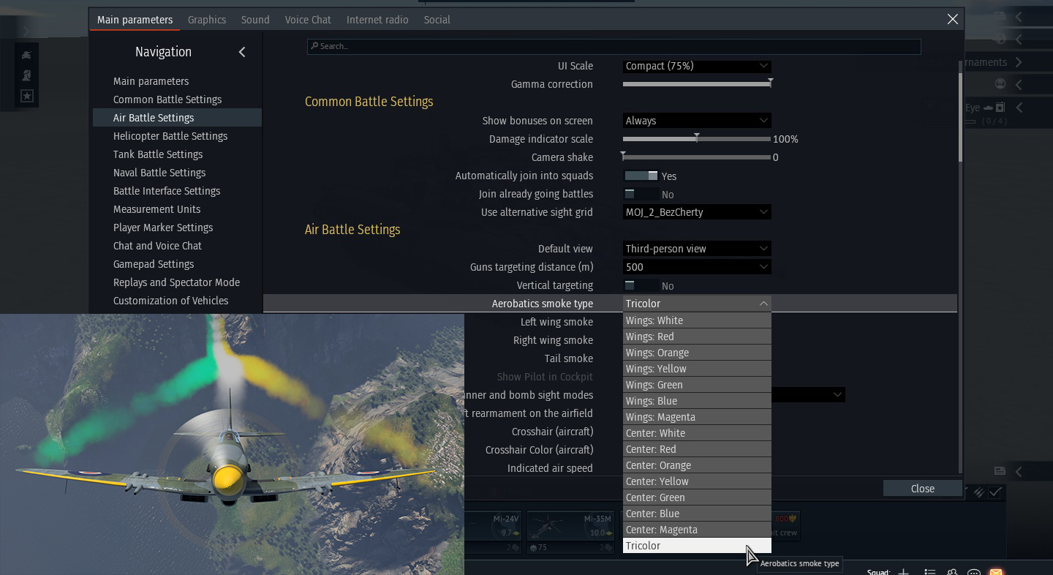
Task: Open the chat bubble icon in the bottom bar
Action: 974,571
